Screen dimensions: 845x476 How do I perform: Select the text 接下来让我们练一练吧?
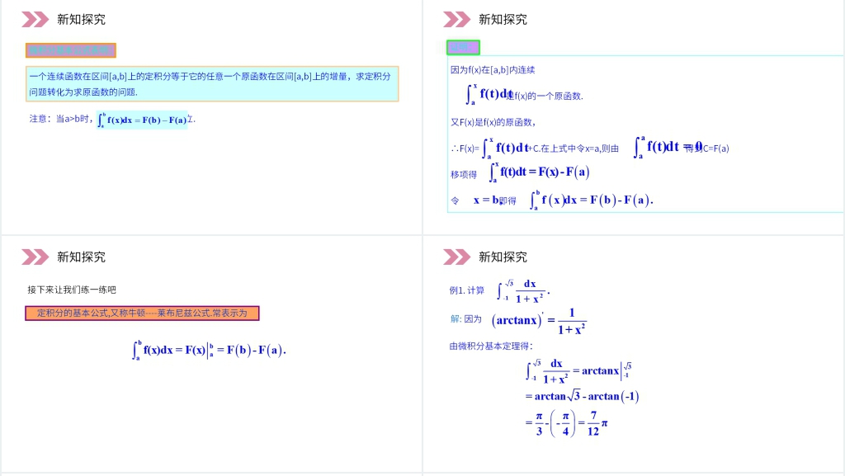tap(72, 290)
